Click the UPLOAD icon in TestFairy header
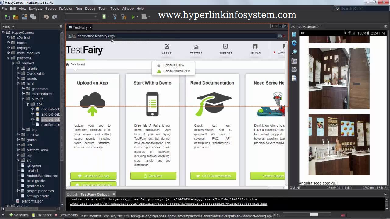This screenshot has height=219, width=390. click(255, 47)
